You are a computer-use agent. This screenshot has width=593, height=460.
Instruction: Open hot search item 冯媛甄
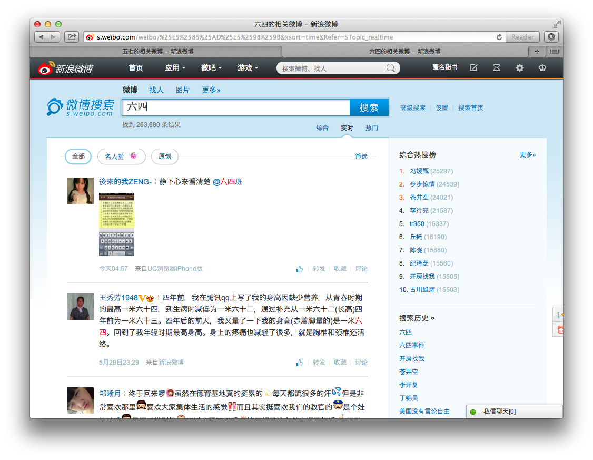[419, 171]
